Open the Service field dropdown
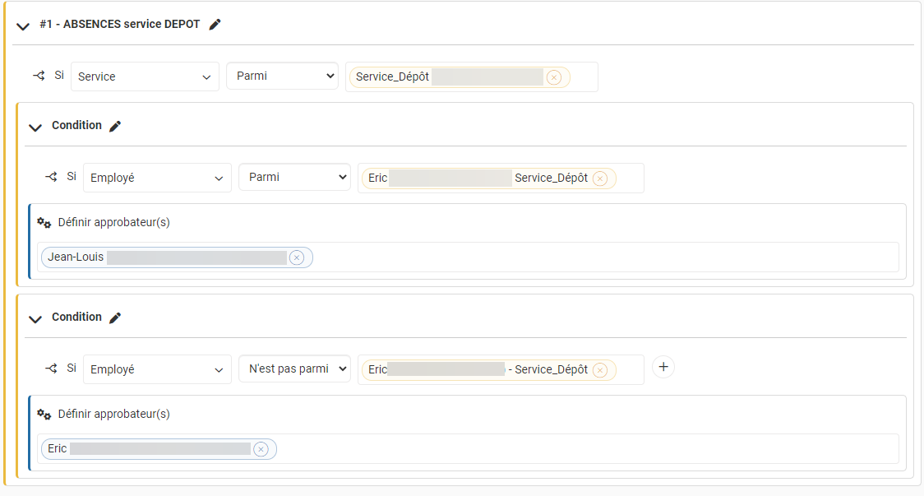The height and width of the screenshot is (496, 924). coord(145,76)
